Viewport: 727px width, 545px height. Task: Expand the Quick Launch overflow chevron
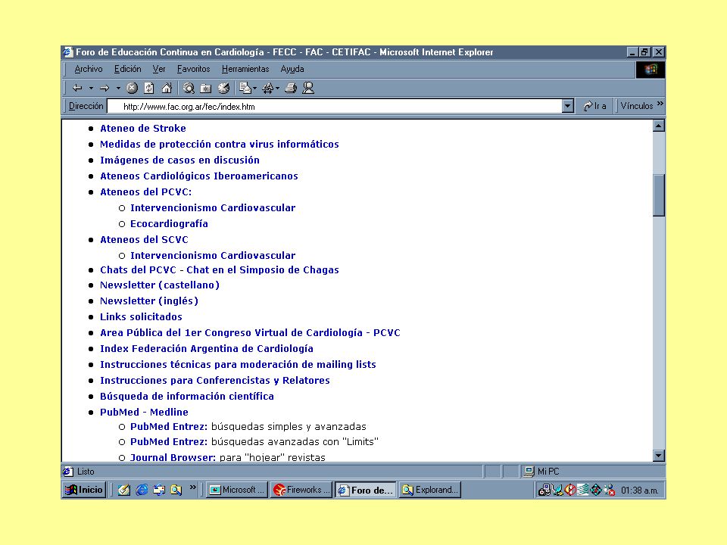tap(193, 487)
